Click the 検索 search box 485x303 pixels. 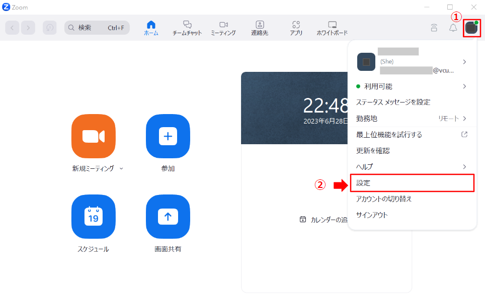click(x=97, y=28)
